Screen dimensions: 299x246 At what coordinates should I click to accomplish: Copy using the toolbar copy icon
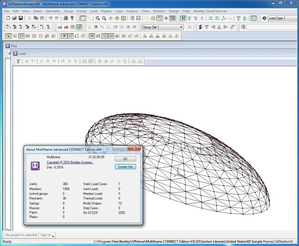tap(36, 18)
